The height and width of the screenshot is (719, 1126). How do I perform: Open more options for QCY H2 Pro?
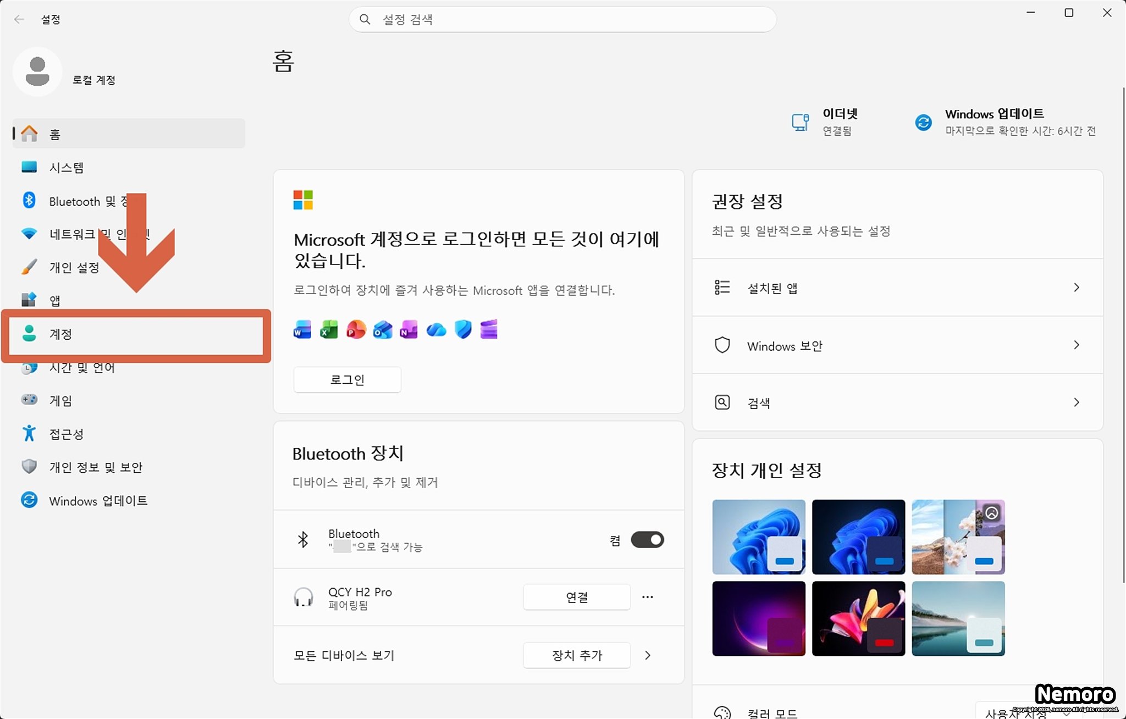(648, 597)
